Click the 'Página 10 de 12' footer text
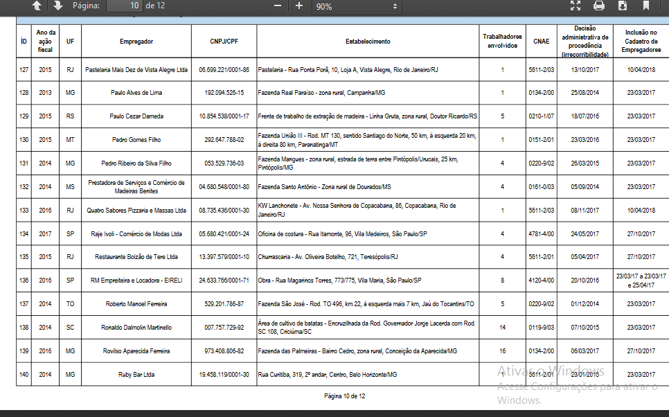This screenshot has width=669, height=417. [x=345, y=396]
